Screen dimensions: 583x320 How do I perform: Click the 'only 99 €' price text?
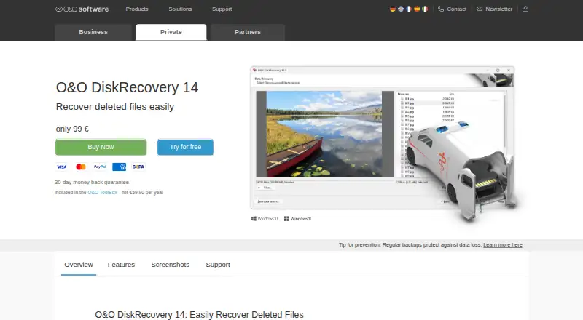click(72, 129)
